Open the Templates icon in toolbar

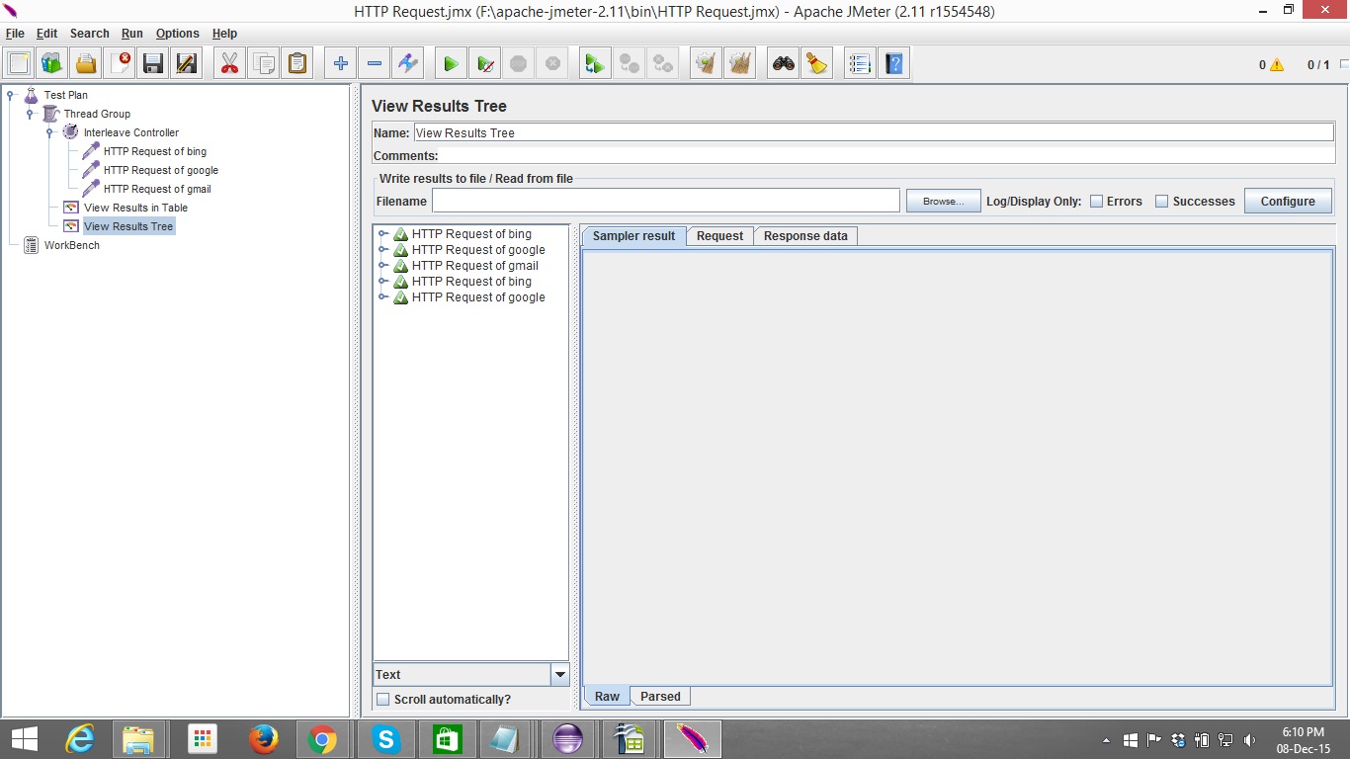[x=52, y=64]
